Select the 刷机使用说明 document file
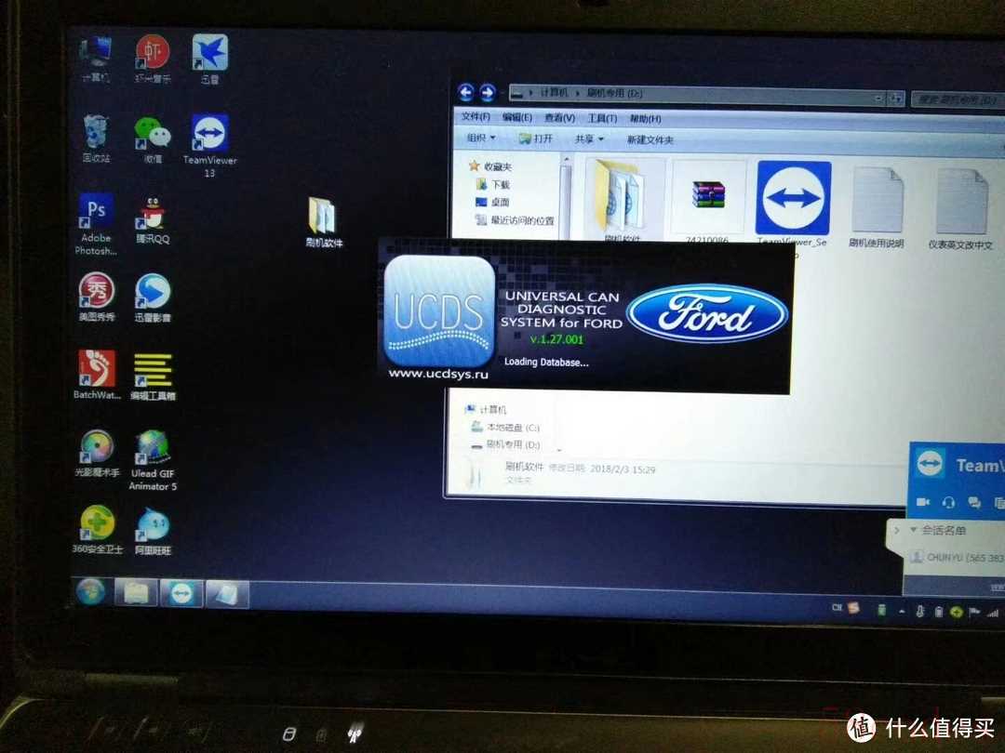 click(x=877, y=206)
